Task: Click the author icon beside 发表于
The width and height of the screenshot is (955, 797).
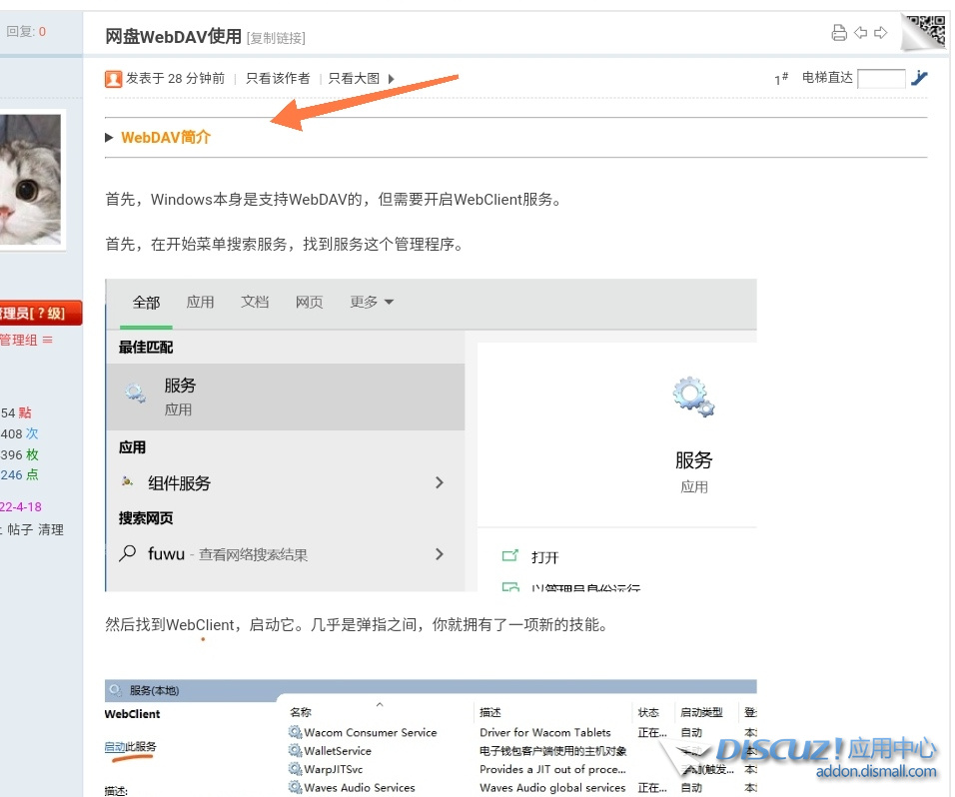Action: click(113, 79)
